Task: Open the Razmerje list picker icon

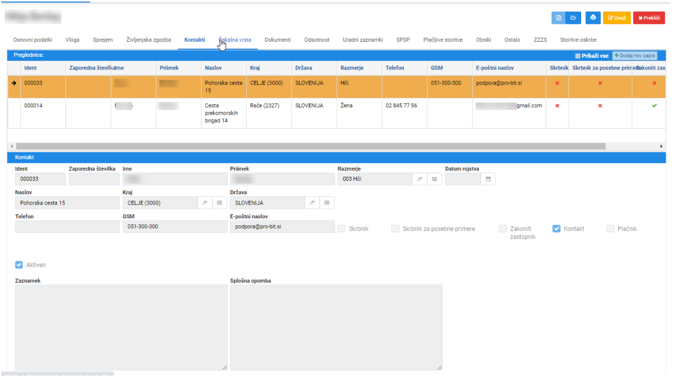Action: point(435,179)
